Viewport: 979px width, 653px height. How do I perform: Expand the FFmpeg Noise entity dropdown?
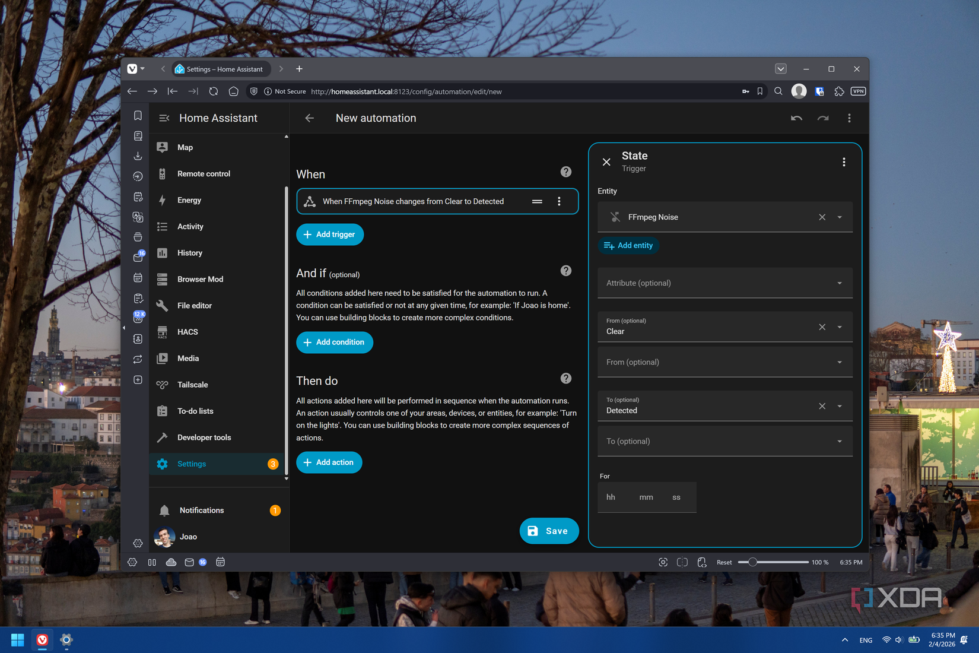[840, 217]
